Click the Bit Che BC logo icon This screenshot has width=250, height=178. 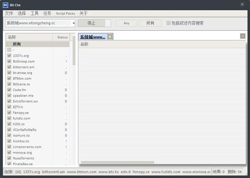(5, 5)
